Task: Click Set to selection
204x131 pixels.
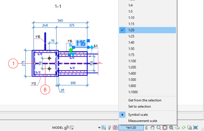Action: 148,106
